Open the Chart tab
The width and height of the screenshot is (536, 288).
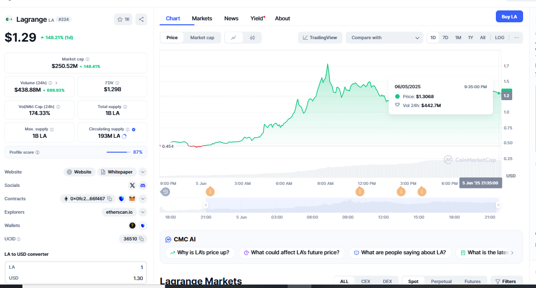[173, 18]
